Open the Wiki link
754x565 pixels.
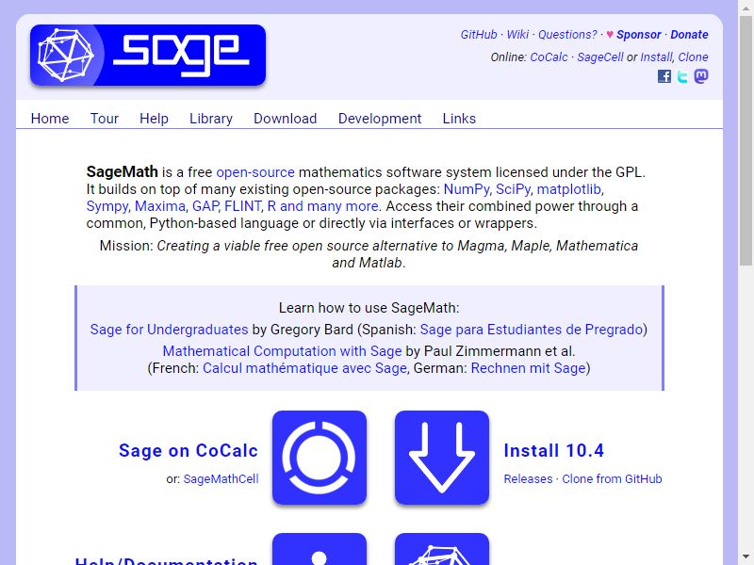tap(517, 35)
